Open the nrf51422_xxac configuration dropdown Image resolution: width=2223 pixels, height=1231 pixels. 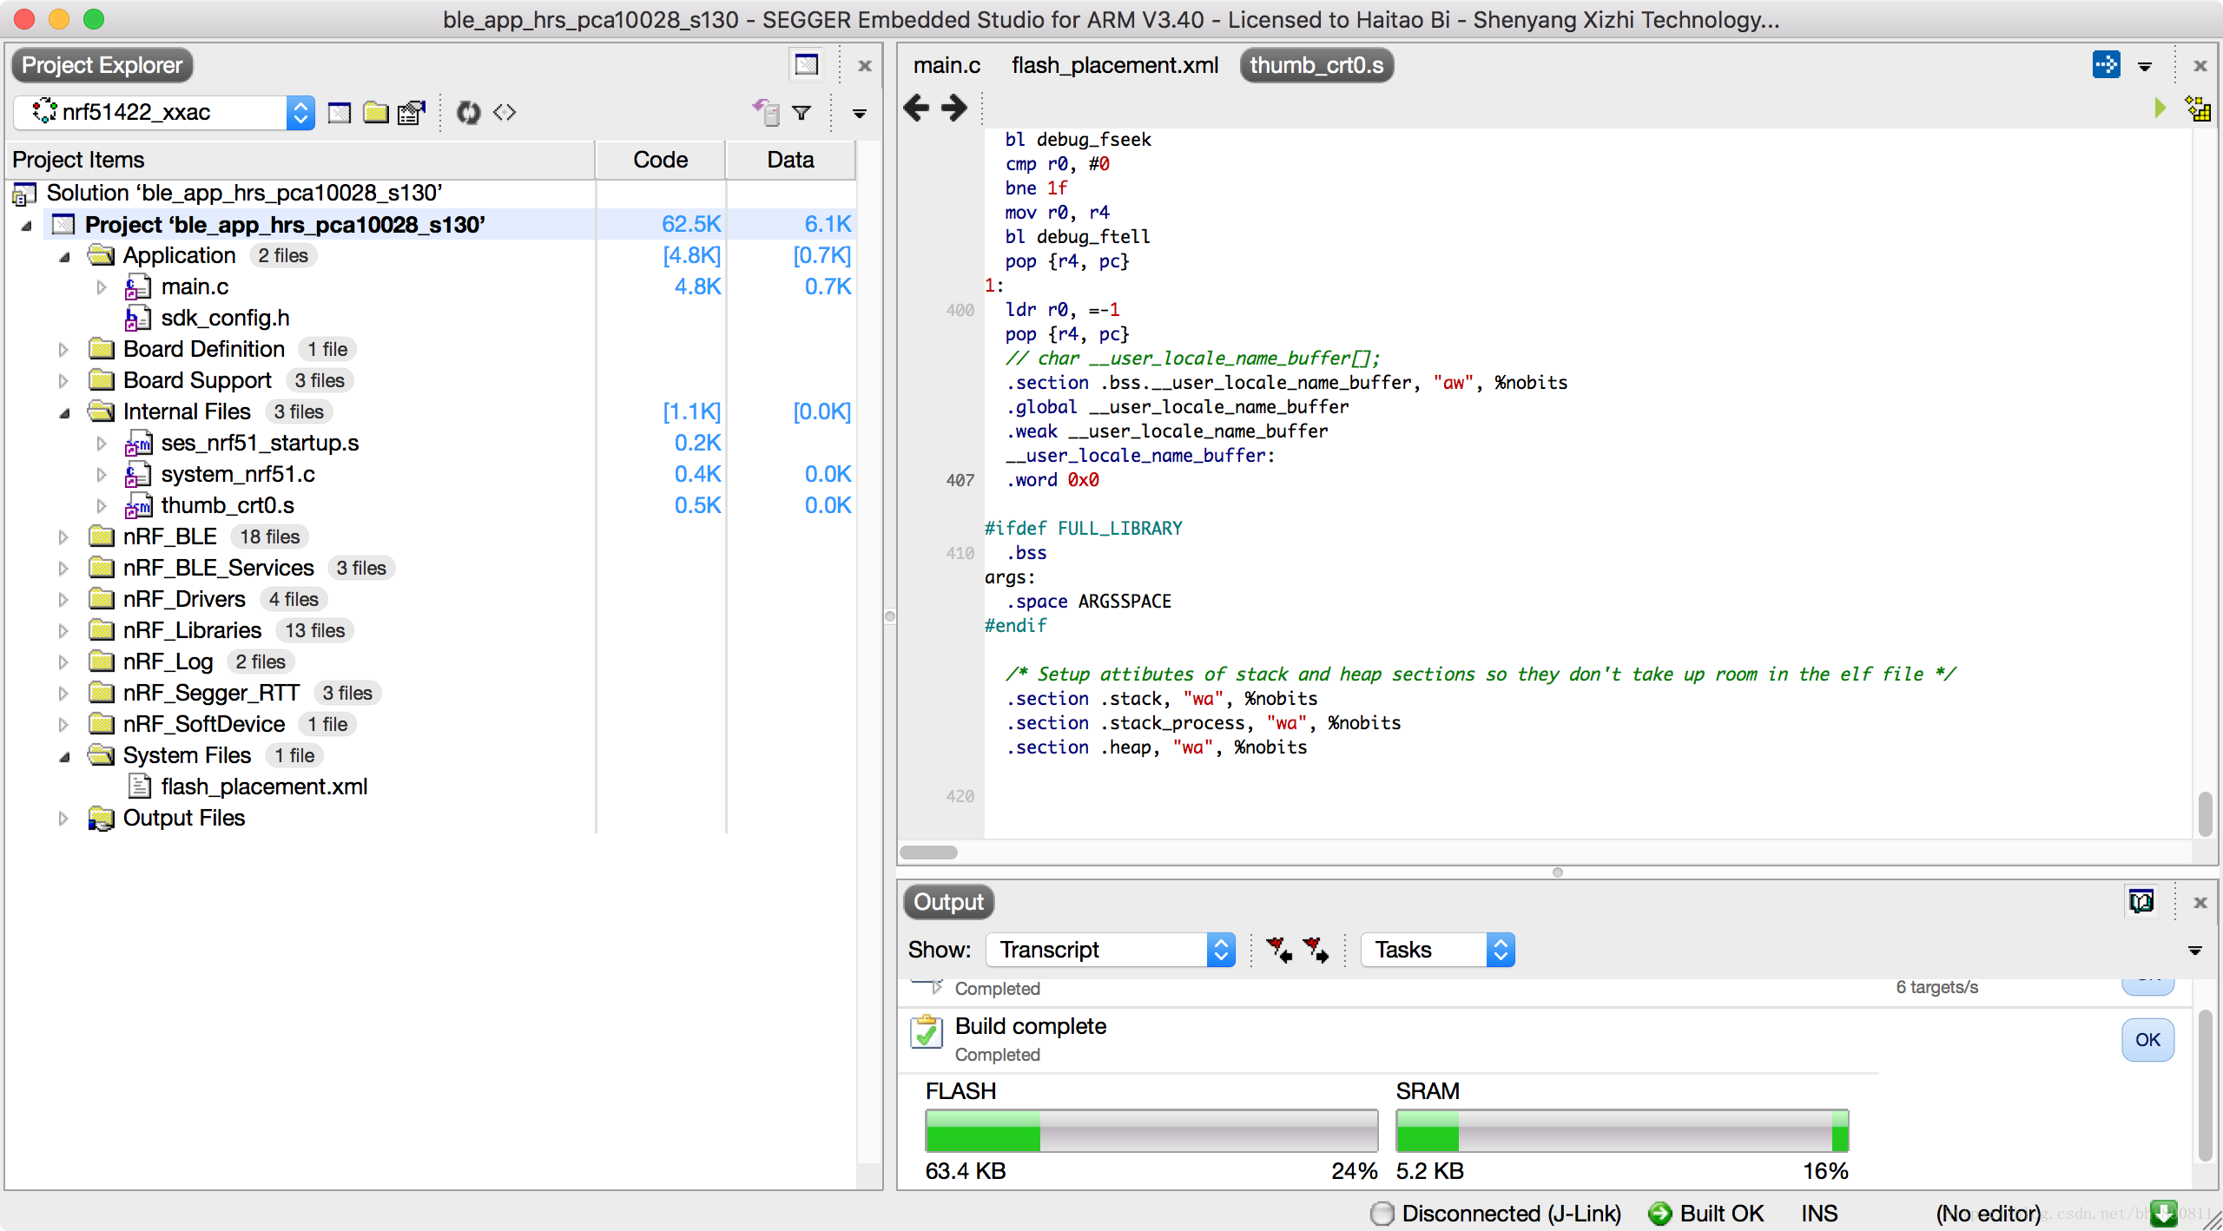tap(164, 113)
